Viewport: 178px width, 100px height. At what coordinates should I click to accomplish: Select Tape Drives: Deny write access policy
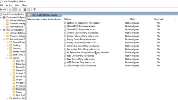pyautogui.click(x=81, y=59)
